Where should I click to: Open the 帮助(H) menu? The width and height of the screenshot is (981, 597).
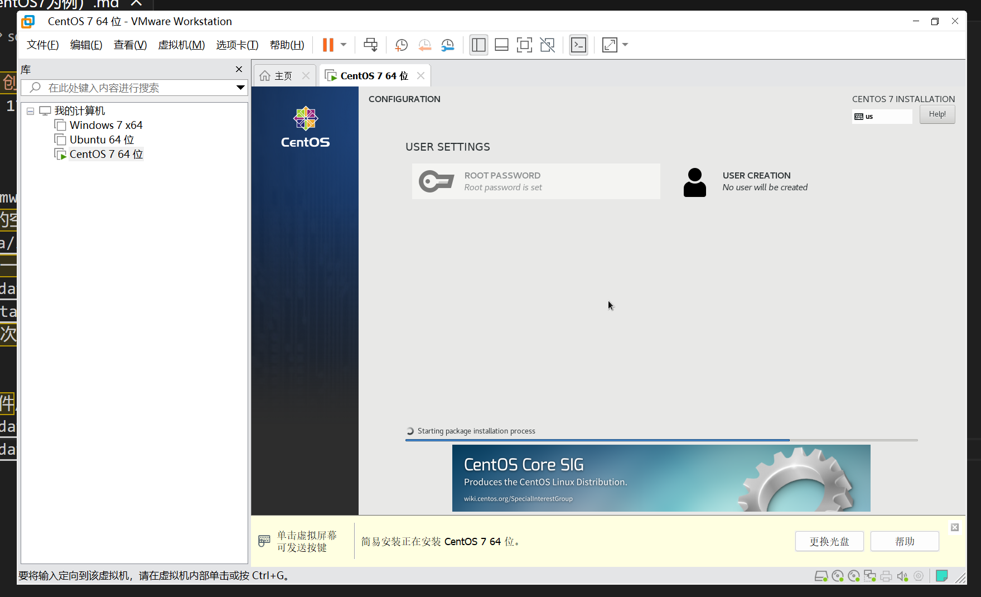pyautogui.click(x=287, y=45)
